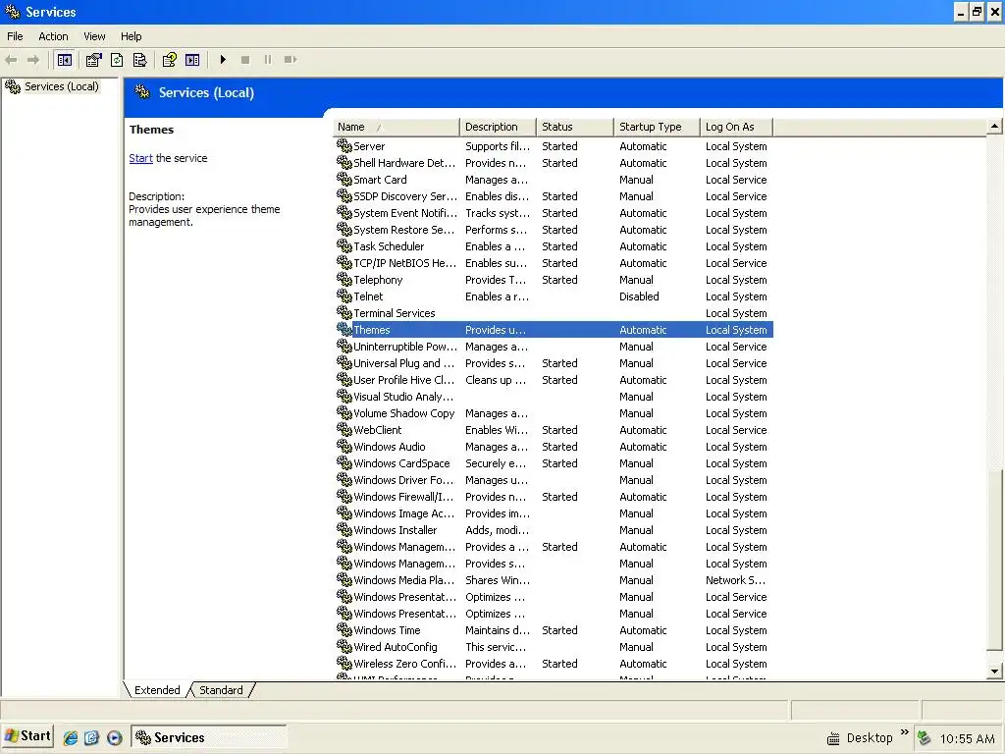Viewport: 1005px width, 754px height.
Task: Click the gear icon beside Telnet
Action: point(344,296)
